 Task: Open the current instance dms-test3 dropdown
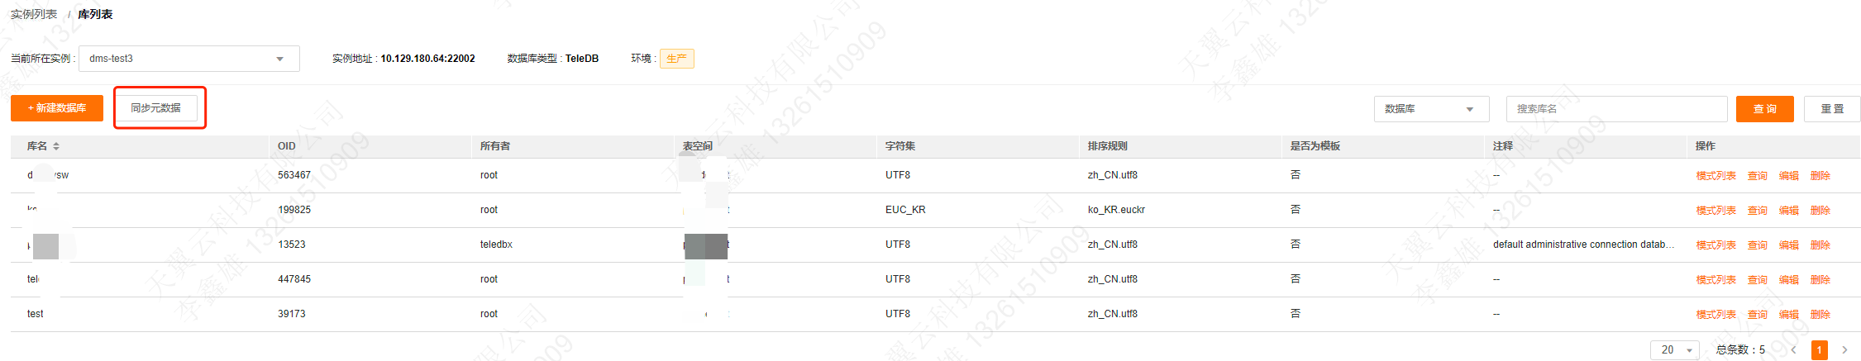click(x=189, y=59)
